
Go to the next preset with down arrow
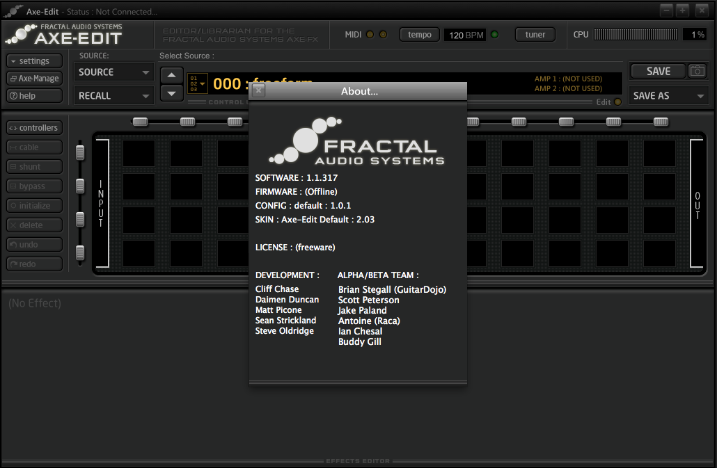(171, 94)
